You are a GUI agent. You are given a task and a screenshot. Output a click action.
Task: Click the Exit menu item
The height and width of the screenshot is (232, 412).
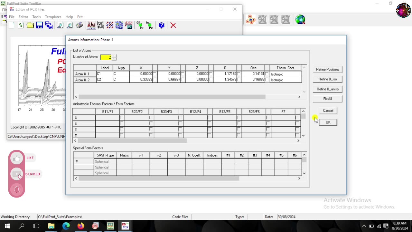[x=80, y=17]
